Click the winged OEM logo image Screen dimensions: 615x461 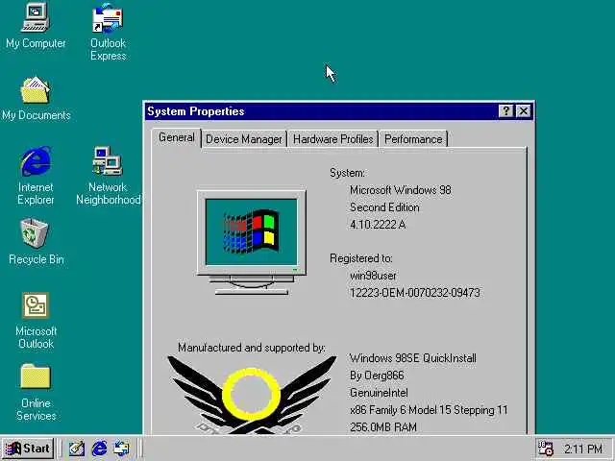(252, 394)
